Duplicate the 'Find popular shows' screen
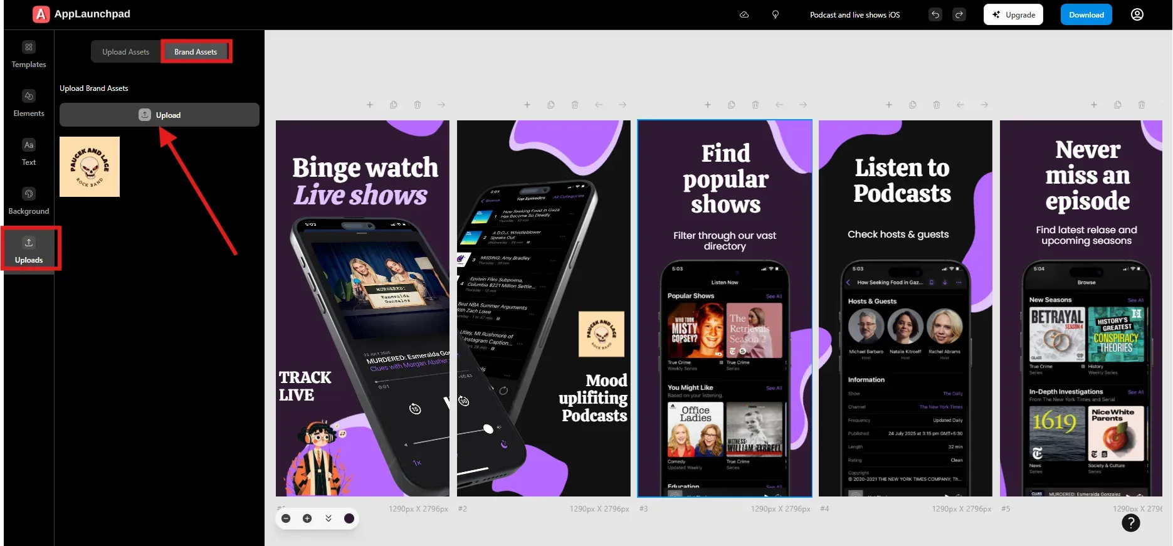 pyautogui.click(x=732, y=105)
